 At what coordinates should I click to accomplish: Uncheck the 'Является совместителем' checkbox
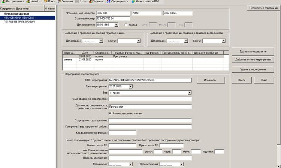[x=110, y=114]
